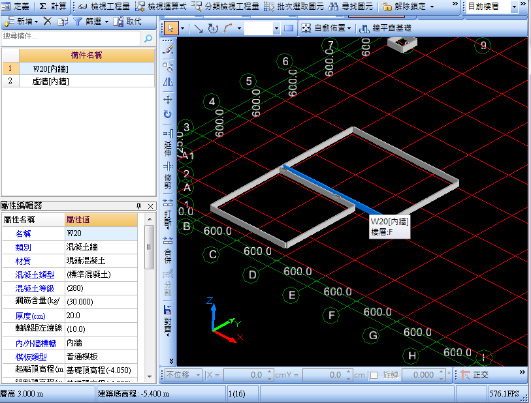The height and width of the screenshot is (403, 531).
Task: Click 新增 add component button
Action: coord(21,22)
